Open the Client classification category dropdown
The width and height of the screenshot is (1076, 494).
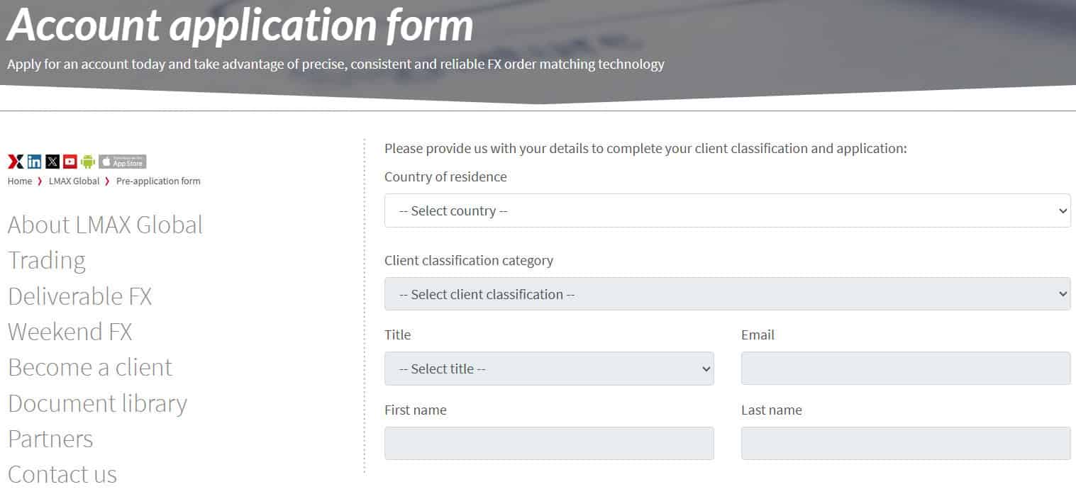pyautogui.click(x=727, y=294)
